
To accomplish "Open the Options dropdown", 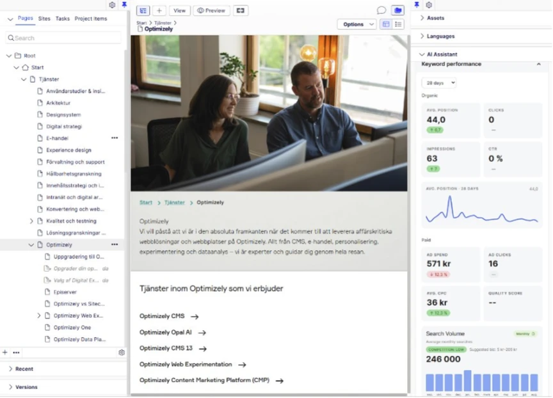I will click(x=357, y=24).
